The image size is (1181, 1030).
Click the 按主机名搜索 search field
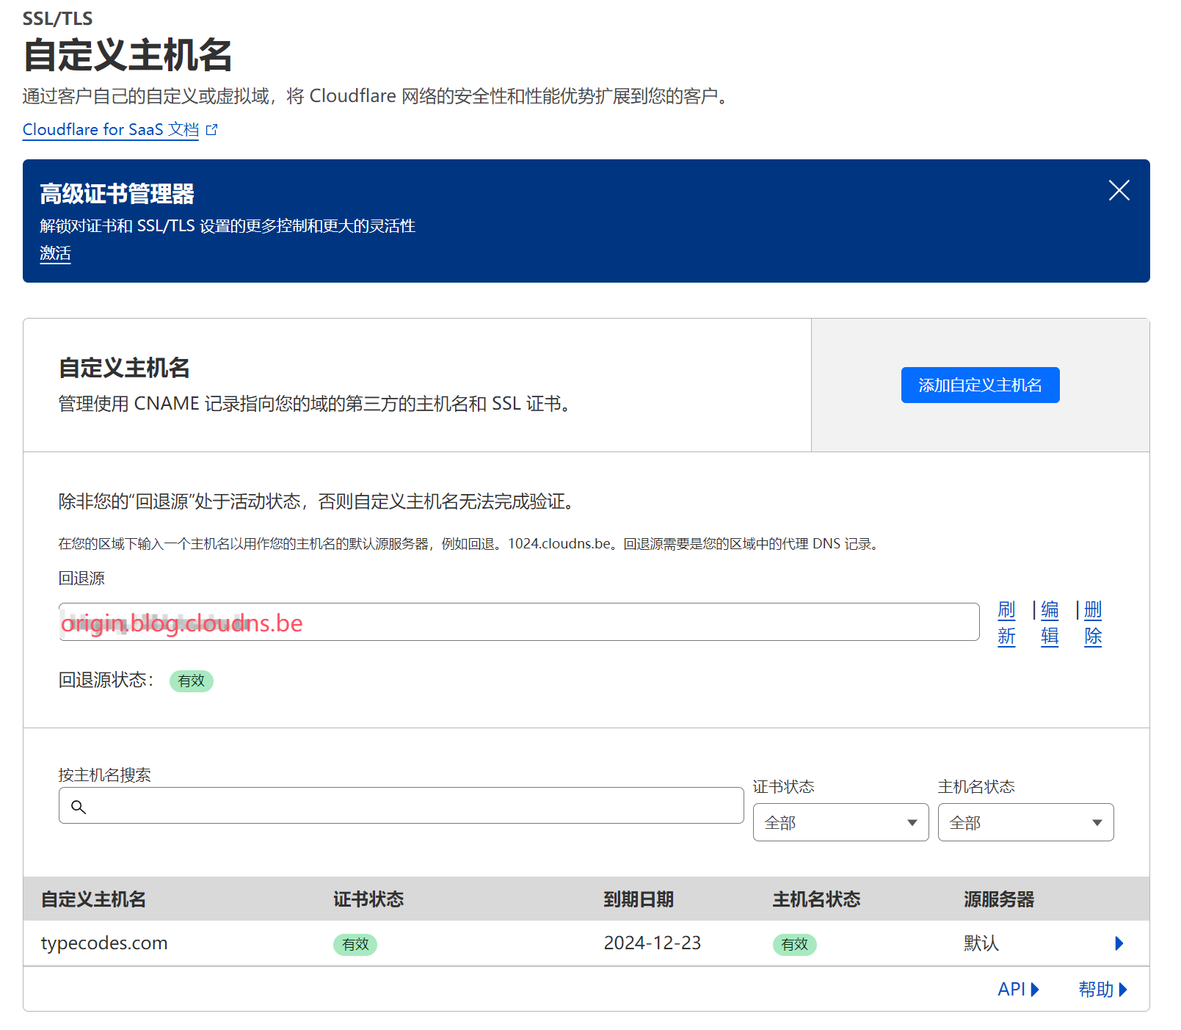[x=401, y=805]
